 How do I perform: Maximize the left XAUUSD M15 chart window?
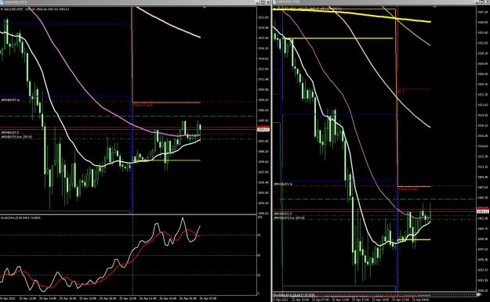263,2
